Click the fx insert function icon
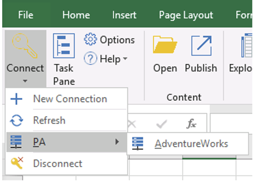This screenshot has height=181, width=253. point(191,124)
